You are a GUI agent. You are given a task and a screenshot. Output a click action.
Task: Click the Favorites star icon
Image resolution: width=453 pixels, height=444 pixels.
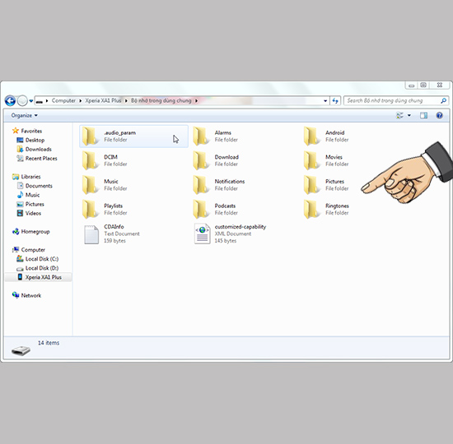tap(16, 131)
